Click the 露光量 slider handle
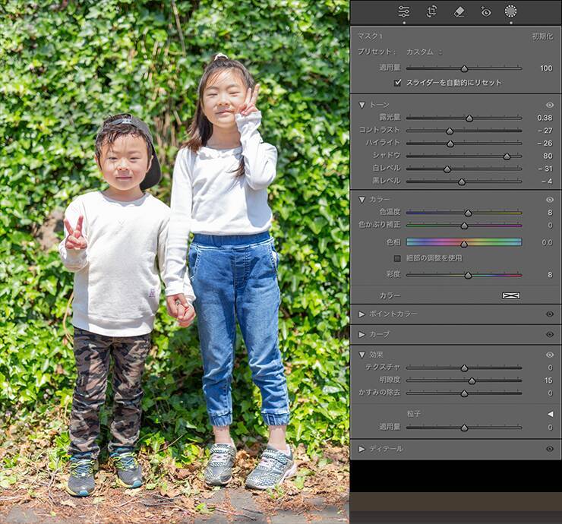Screen dimensions: 562x524 (469, 118)
